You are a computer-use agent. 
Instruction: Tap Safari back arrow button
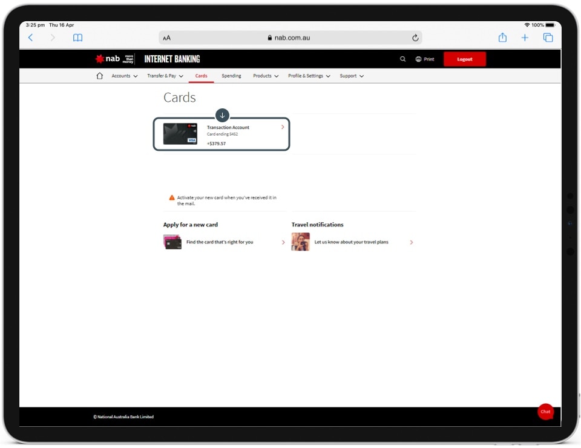tap(31, 38)
